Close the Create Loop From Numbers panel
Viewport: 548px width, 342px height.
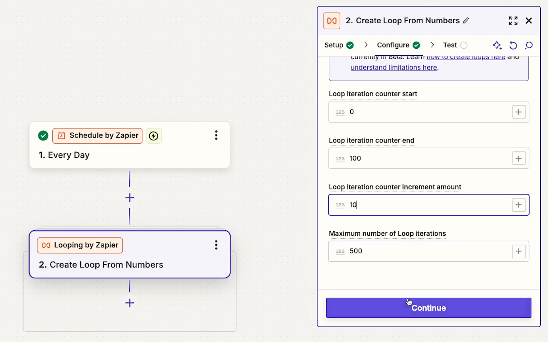click(x=529, y=21)
